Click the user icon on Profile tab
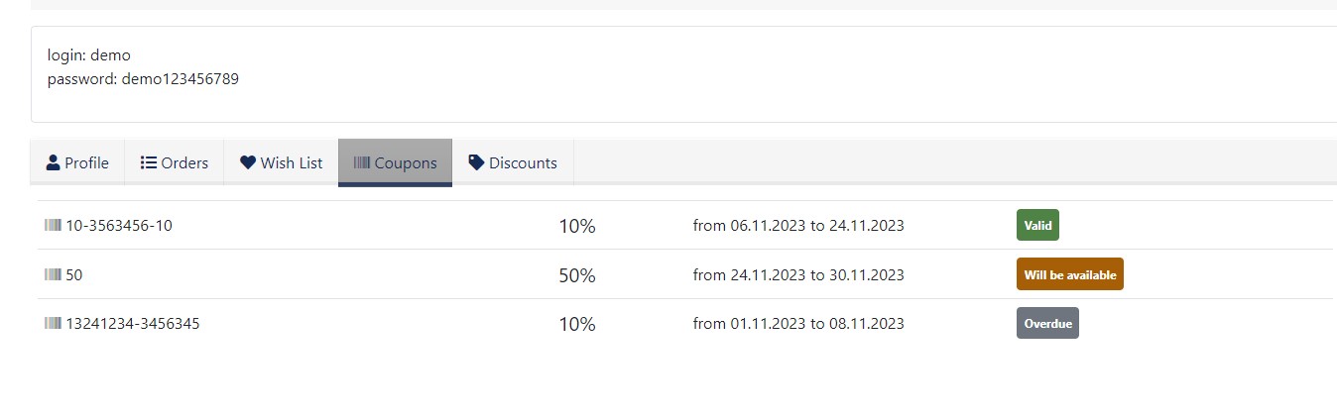 tap(54, 162)
